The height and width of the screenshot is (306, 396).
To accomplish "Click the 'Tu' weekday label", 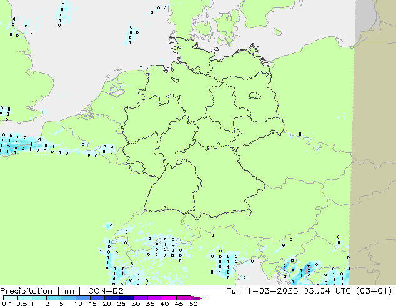I will click(x=231, y=291).
